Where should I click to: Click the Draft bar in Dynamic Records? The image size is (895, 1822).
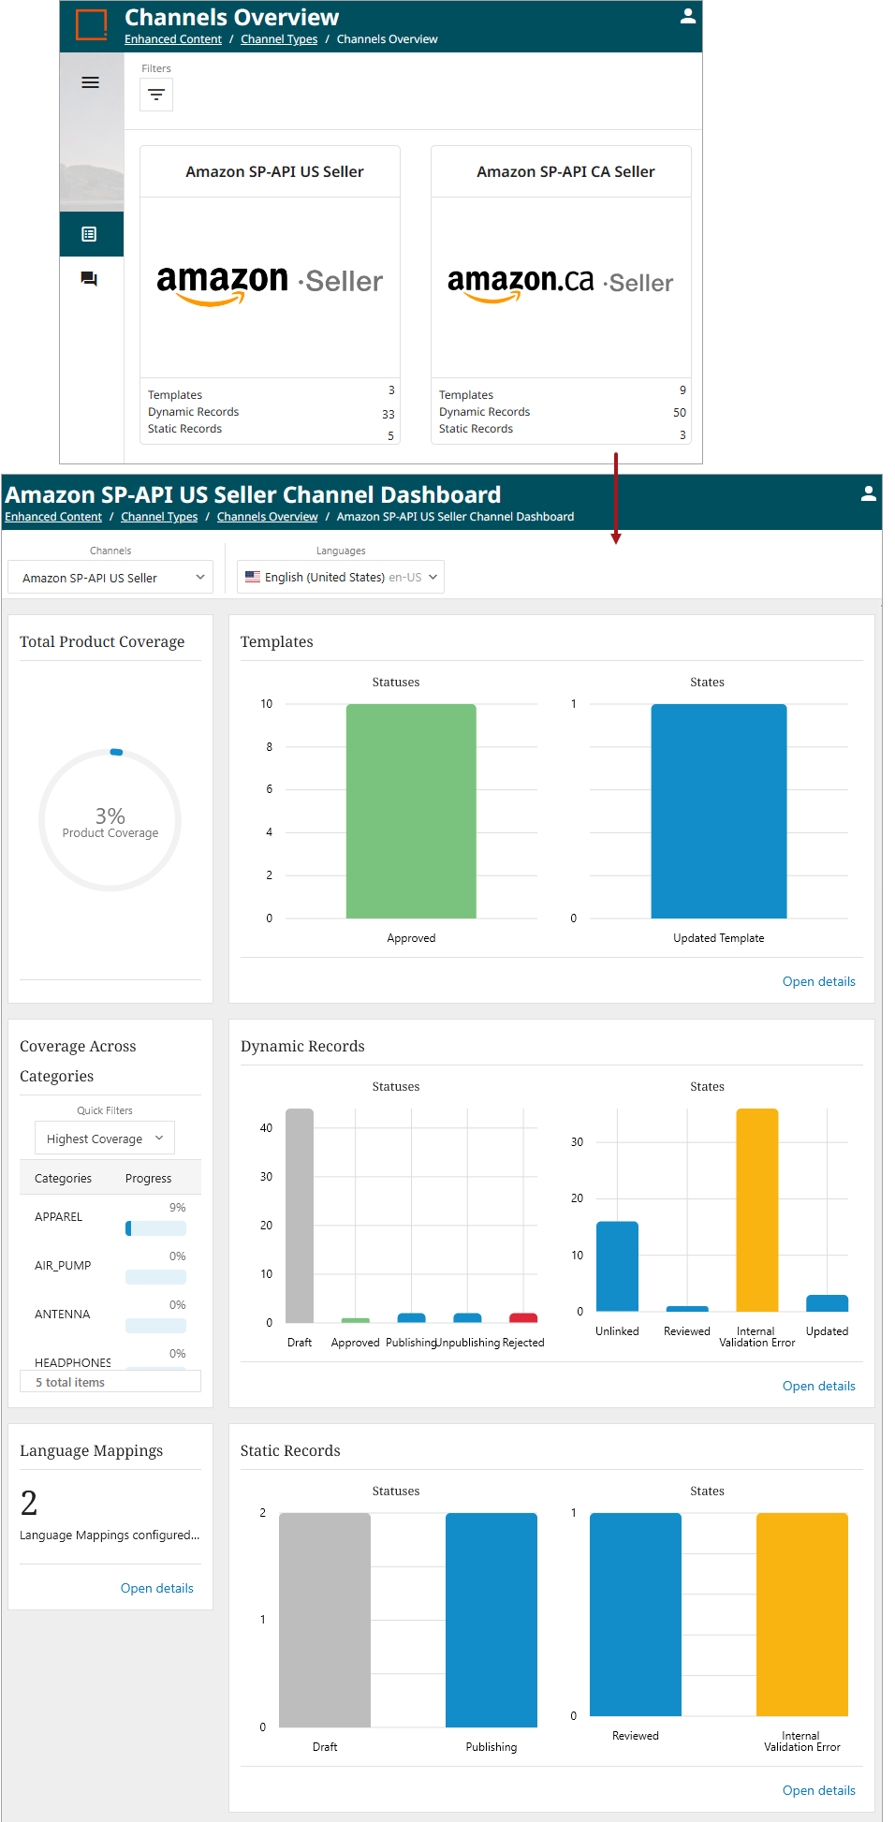(300, 1215)
